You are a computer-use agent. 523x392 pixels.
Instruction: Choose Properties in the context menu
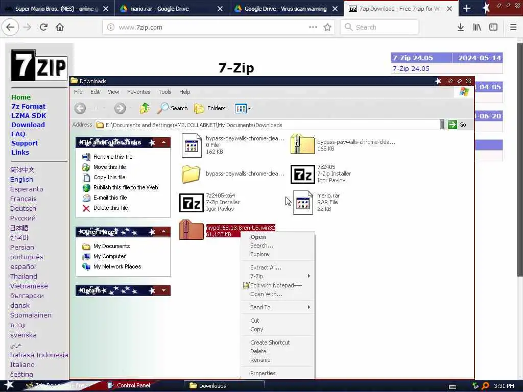(x=277, y=373)
